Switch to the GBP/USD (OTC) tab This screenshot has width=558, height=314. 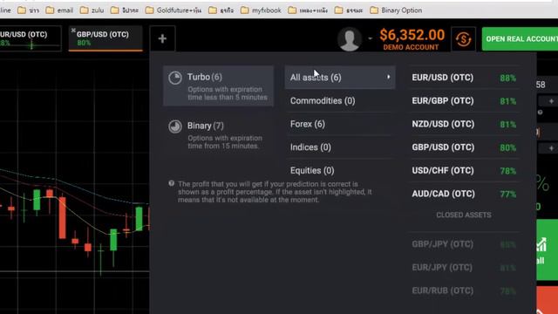click(x=105, y=38)
